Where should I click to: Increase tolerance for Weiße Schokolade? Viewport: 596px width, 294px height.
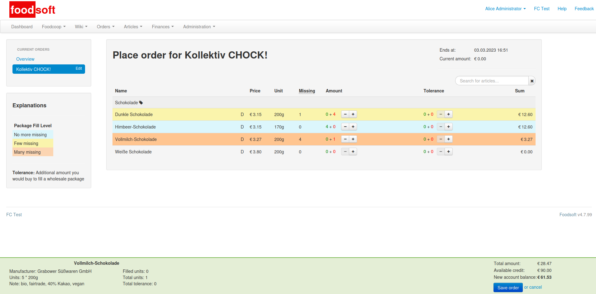click(448, 152)
